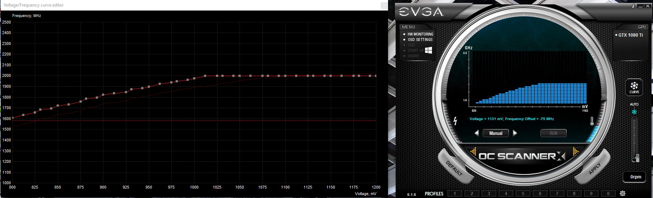Click the Voltage/Frequency curve editor title
The height and width of the screenshot is (198, 653).
coord(34,5)
